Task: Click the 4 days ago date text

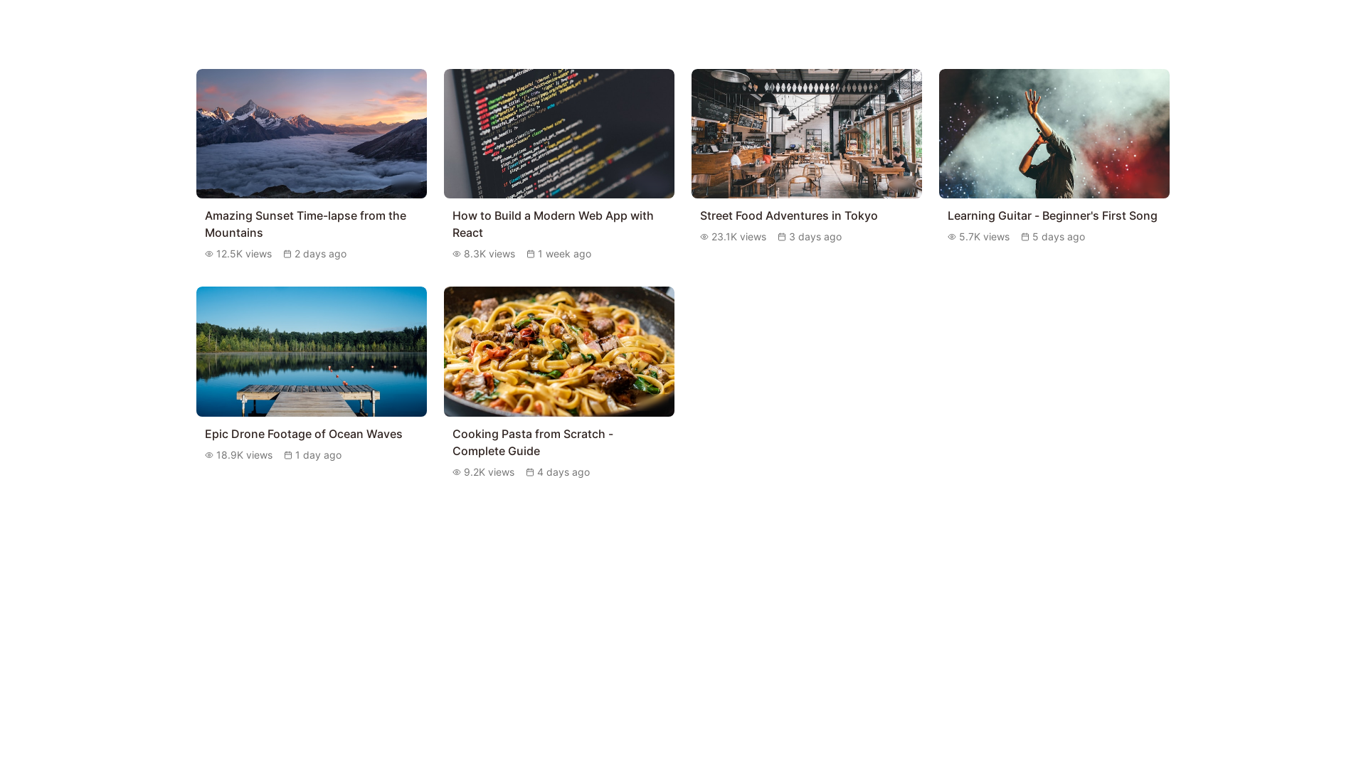Action: point(563,472)
